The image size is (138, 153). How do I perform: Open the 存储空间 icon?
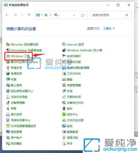click(x=8, y=68)
